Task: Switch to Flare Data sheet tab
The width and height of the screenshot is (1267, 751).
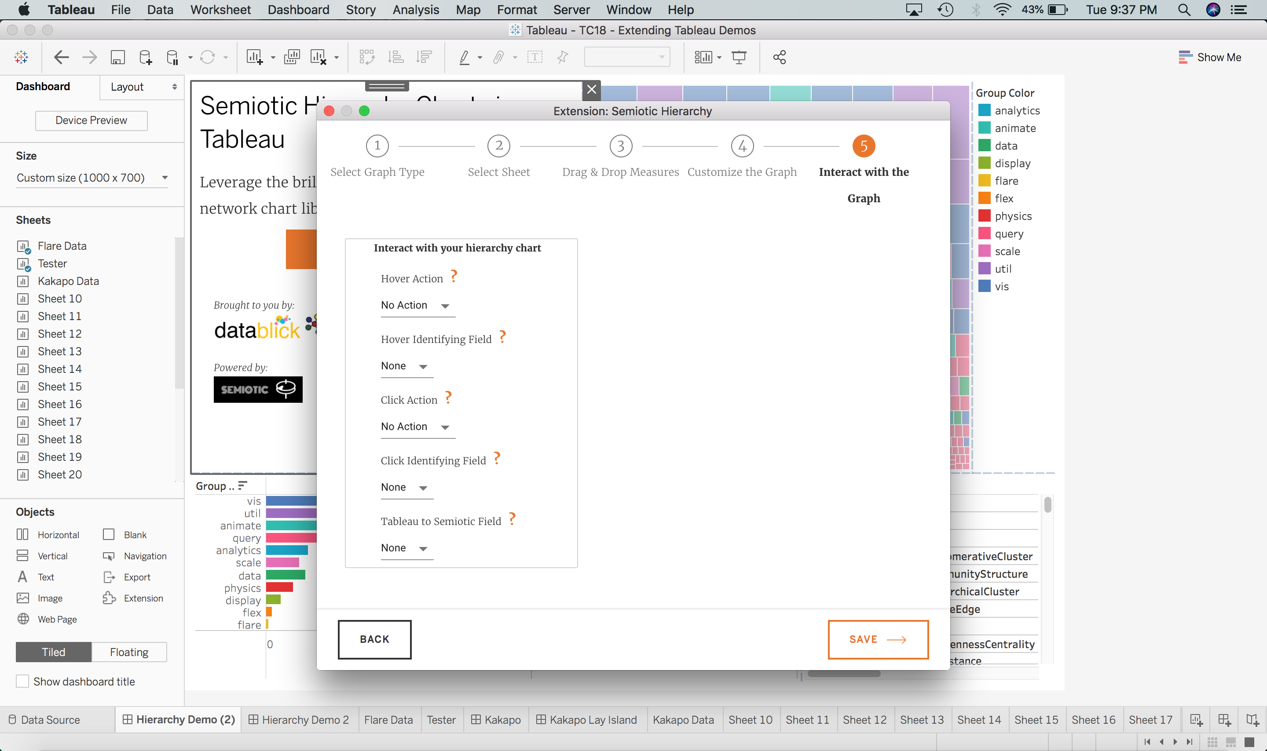Action: coord(387,720)
